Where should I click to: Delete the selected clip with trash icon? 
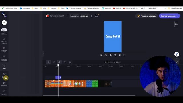[x=65, y=62]
